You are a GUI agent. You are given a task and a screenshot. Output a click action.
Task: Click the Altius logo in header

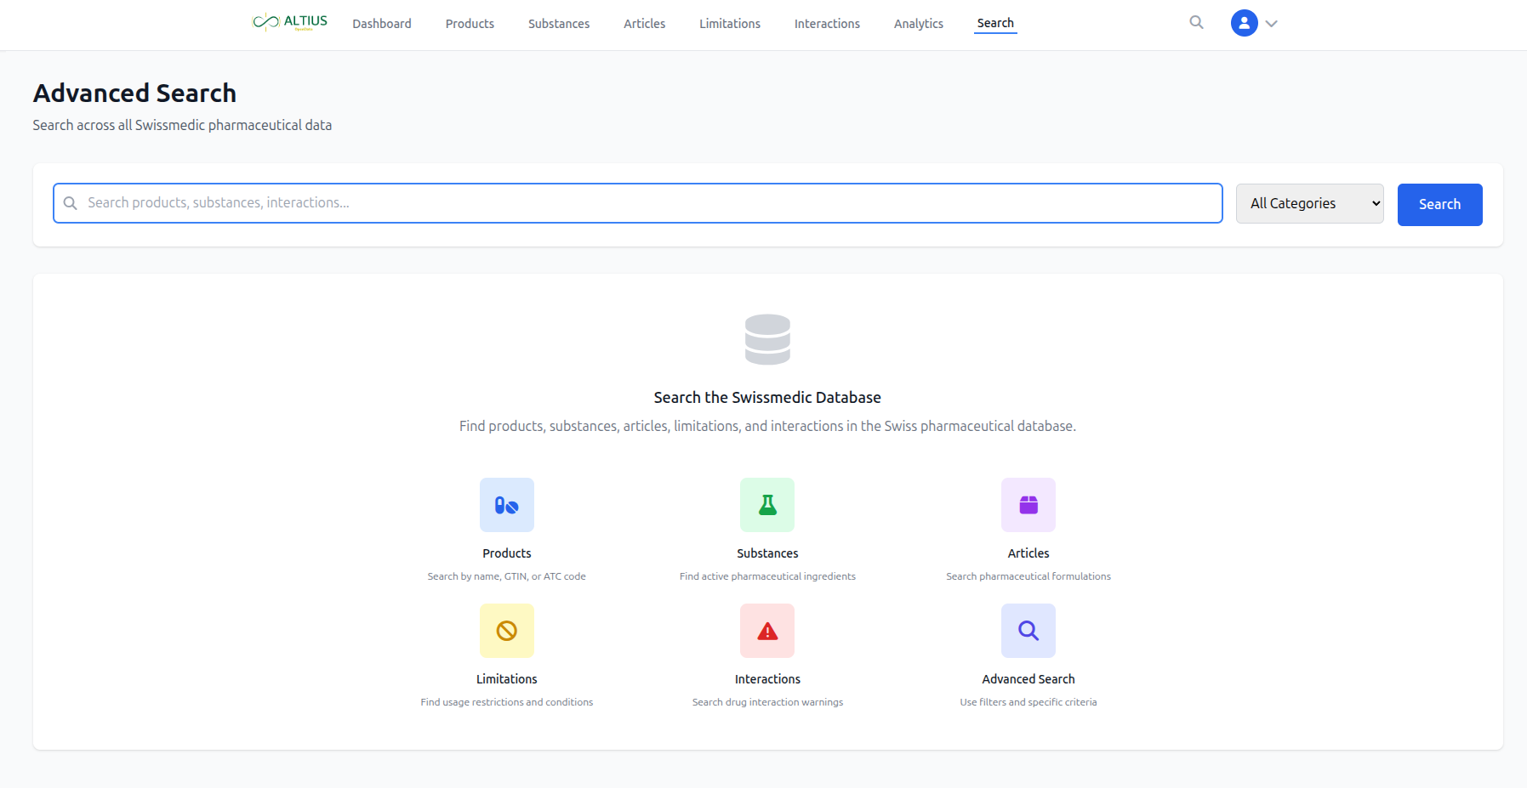tap(290, 23)
